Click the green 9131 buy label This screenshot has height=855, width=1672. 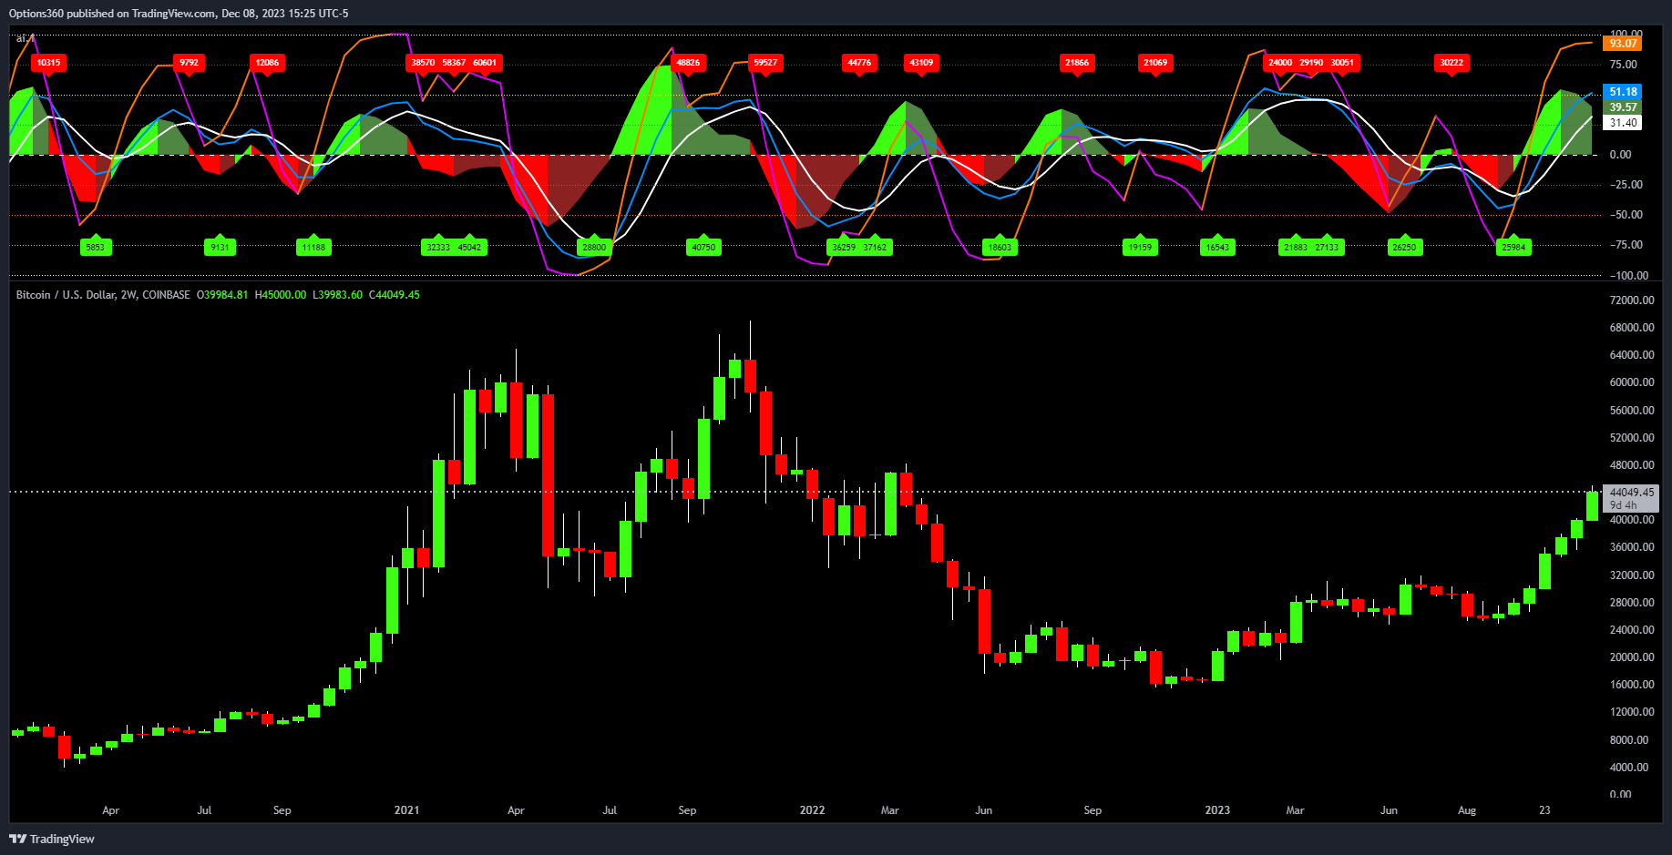[x=220, y=247]
